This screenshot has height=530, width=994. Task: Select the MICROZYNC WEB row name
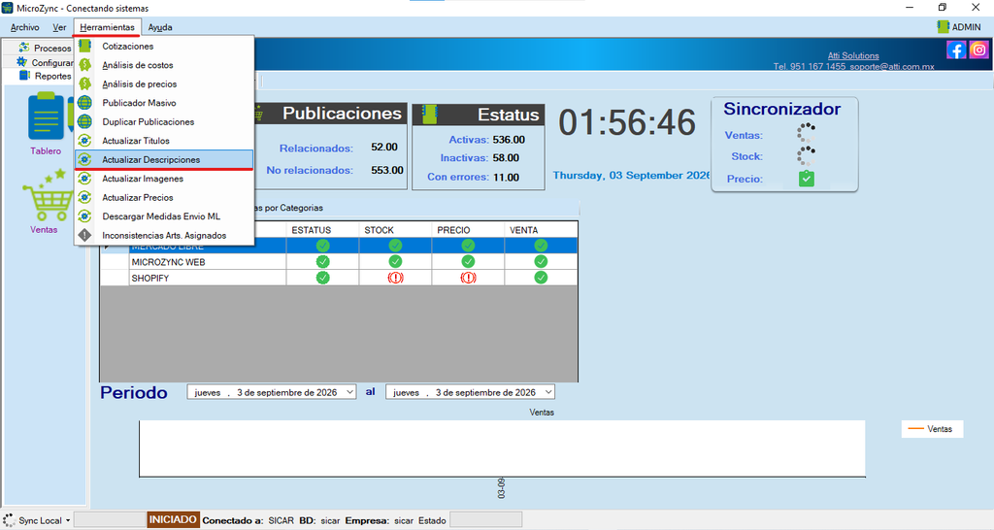click(x=169, y=262)
